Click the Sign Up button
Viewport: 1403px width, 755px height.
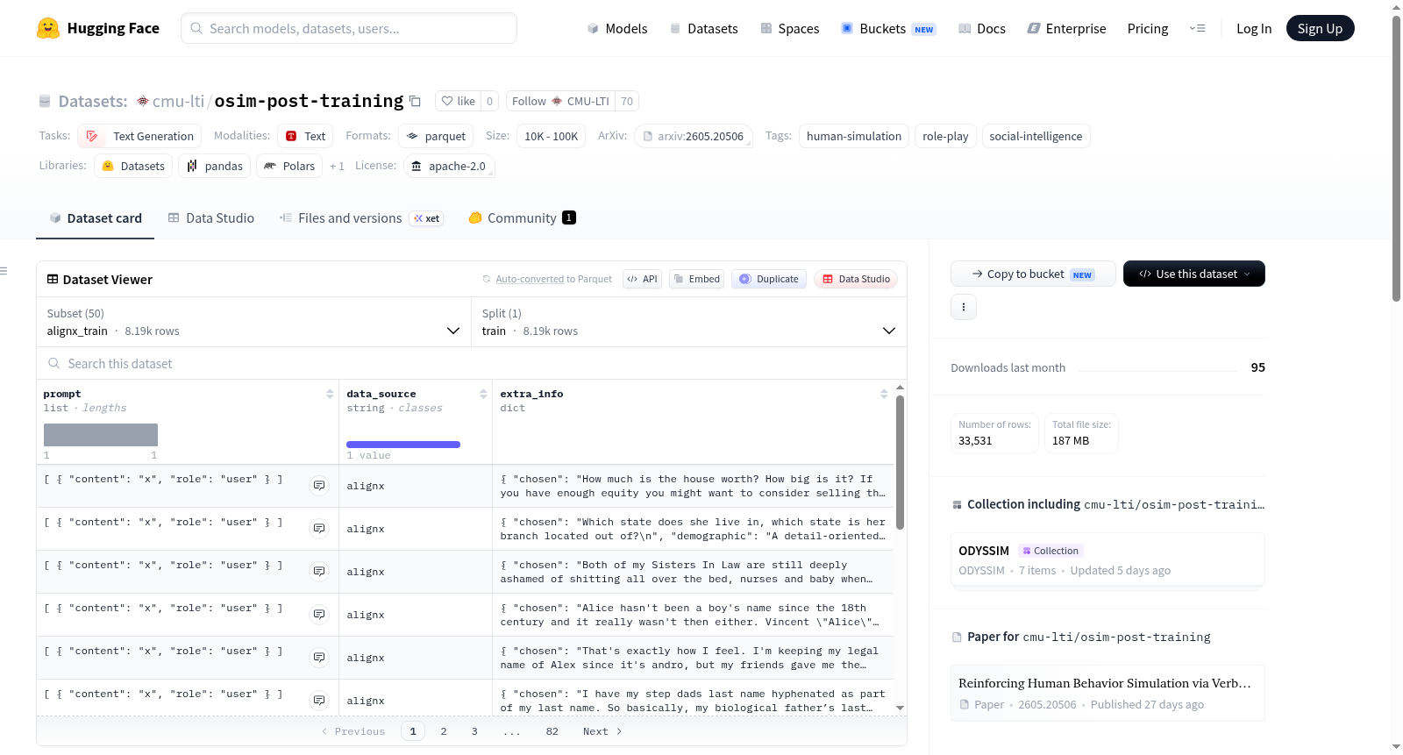(1321, 28)
